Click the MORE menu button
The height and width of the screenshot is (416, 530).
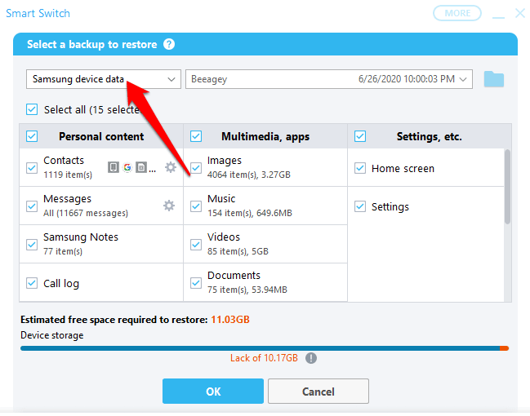(x=457, y=13)
